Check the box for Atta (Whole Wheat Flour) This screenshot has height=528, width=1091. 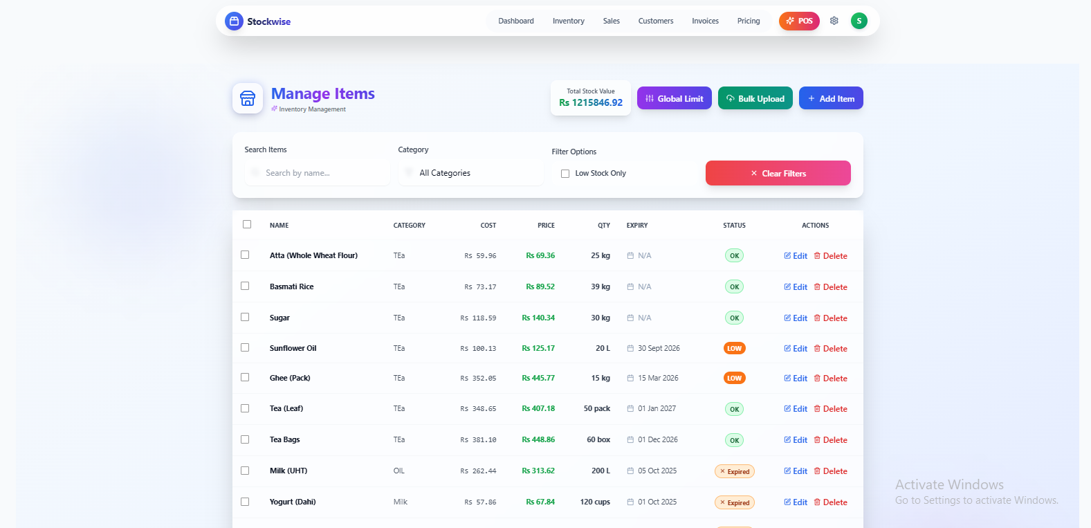pos(245,255)
